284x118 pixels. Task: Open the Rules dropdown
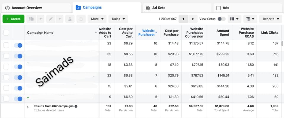tap(118, 19)
